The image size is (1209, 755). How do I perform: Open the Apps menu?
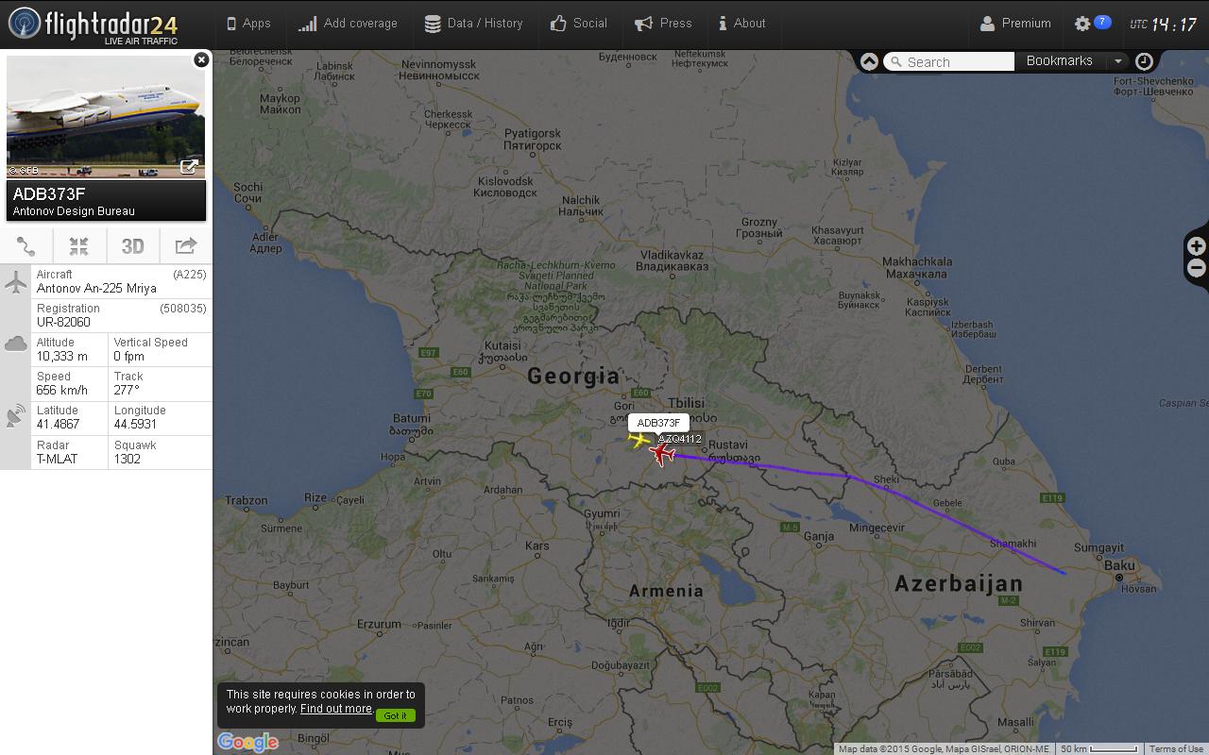(x=248, y=24)
